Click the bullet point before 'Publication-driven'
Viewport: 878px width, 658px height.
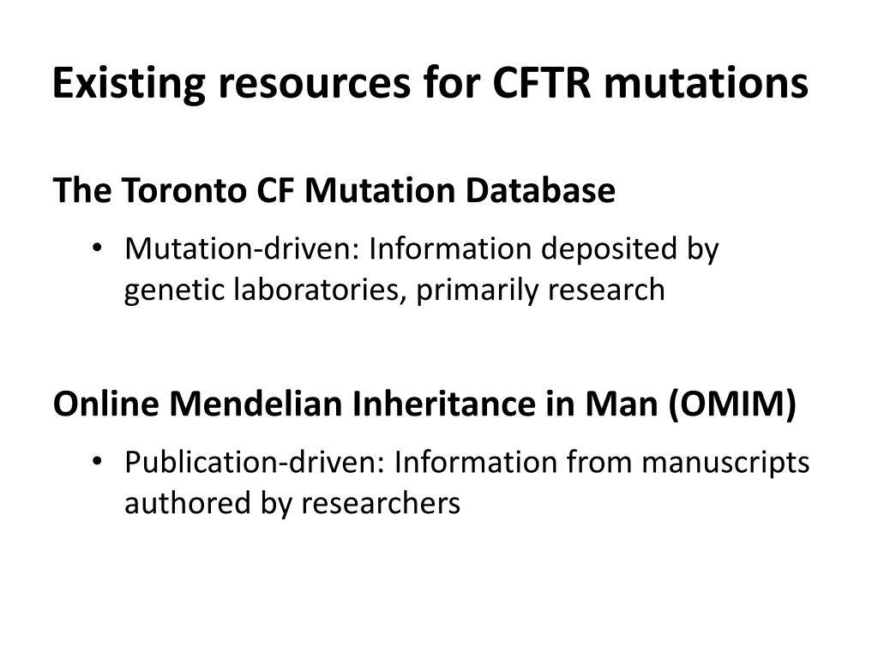pyautogui.click(x=98, y=461)
